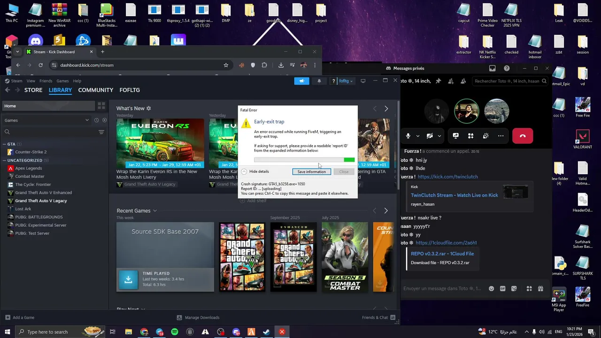The height and width of the screenshot is (338, 601).
Task: Show member list in Discord
Action: 463,81
